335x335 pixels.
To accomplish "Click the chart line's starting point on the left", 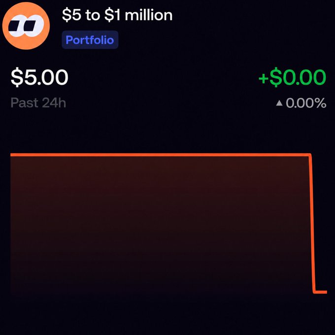I will pyautogui.click(x=11, y=155).
